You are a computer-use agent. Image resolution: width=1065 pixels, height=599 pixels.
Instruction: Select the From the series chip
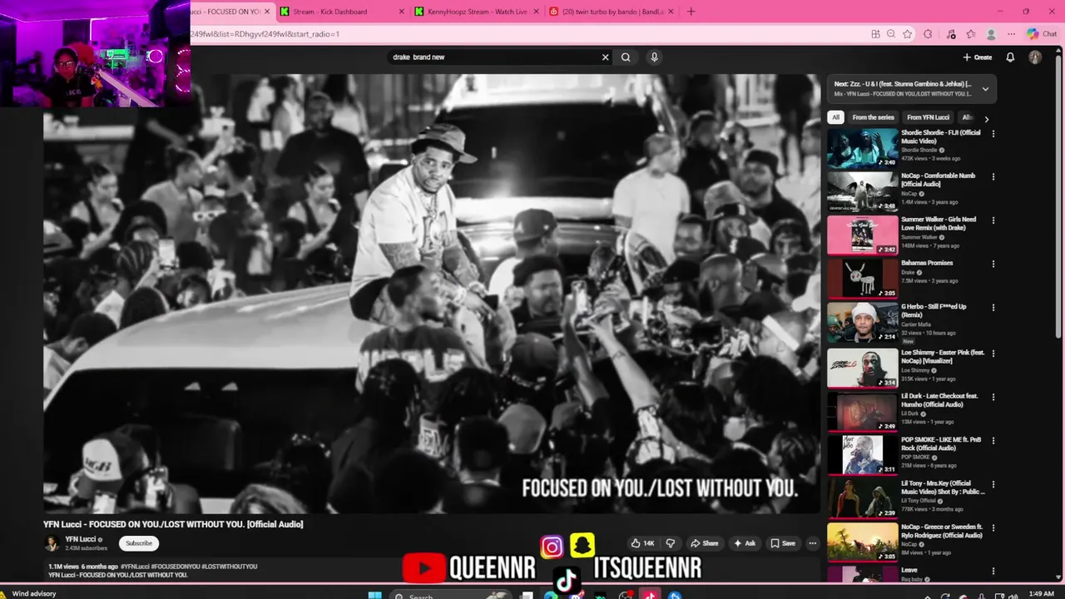pos(873,117)
